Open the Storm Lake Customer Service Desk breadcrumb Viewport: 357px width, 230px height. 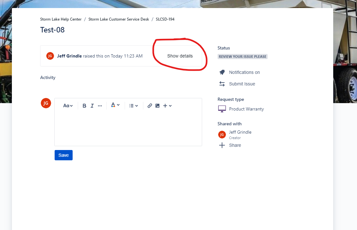pos(119,19)
